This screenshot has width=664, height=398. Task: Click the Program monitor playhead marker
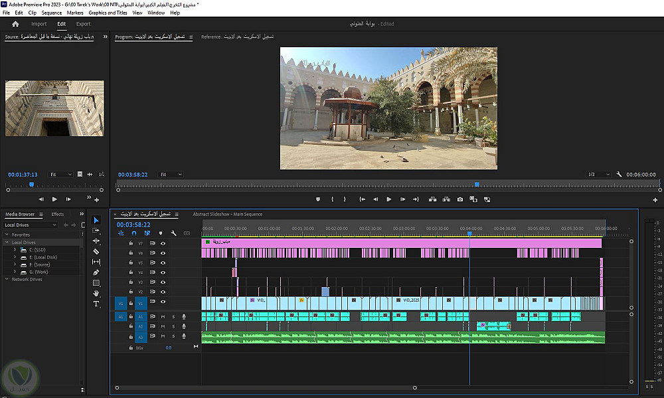pos(476,184)
